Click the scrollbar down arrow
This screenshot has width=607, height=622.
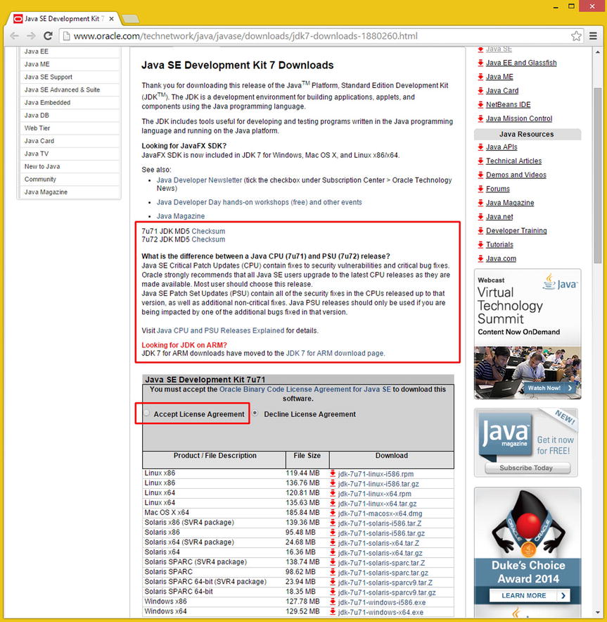click(597, 613)
